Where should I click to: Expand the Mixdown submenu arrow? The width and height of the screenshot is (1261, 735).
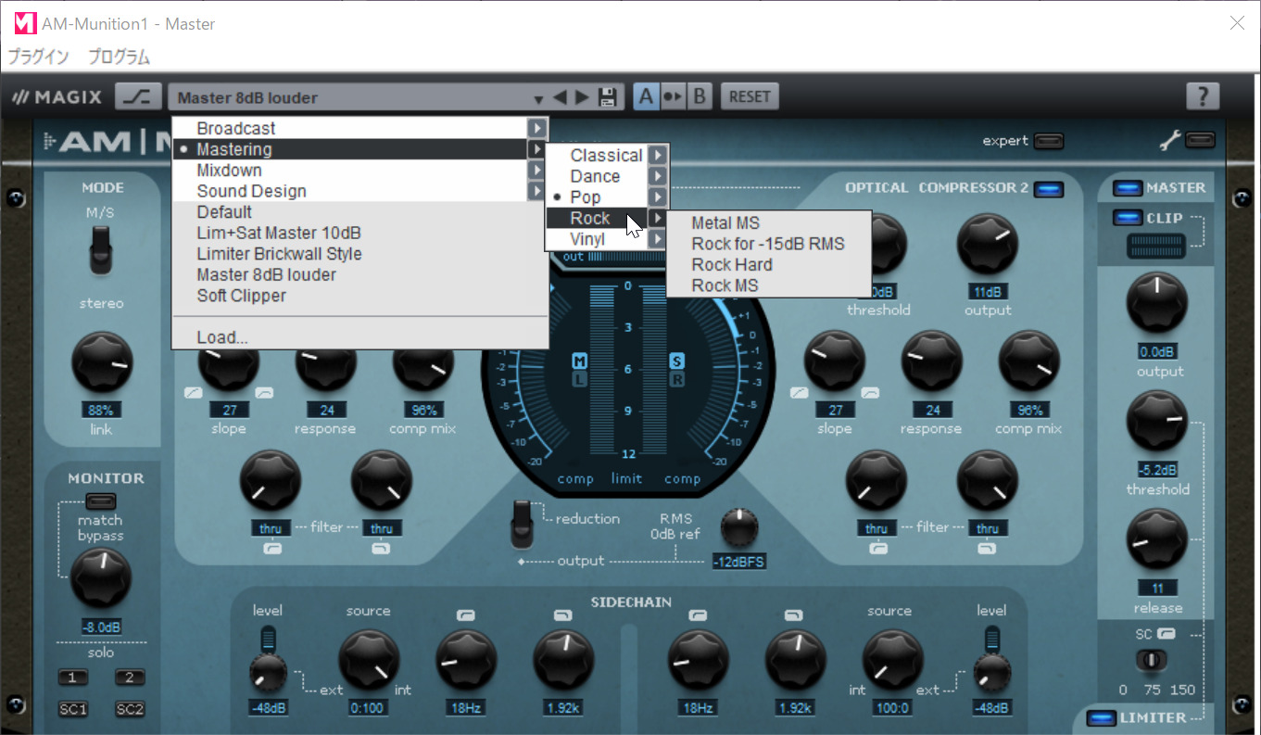point(537,171)
